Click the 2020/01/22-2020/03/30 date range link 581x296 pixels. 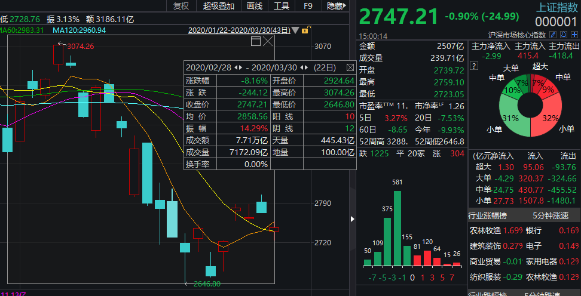pos(239,30)
